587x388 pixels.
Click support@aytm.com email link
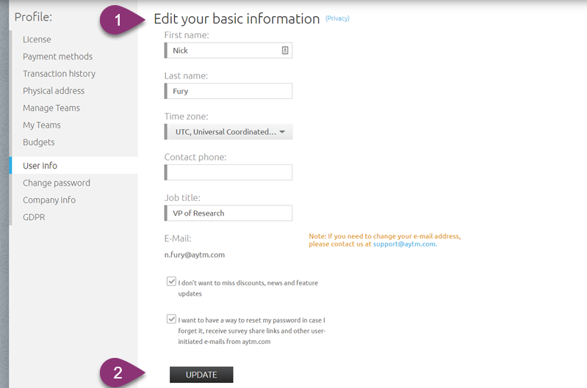click(x=405, y=244)
